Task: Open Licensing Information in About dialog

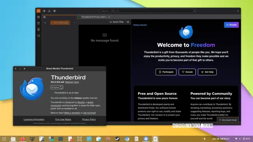Action: (34, 120)
